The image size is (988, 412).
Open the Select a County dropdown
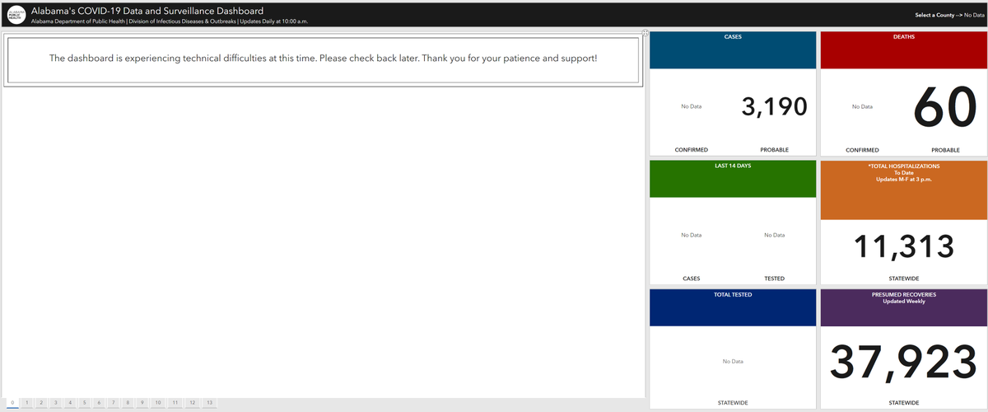coord(949,15)
